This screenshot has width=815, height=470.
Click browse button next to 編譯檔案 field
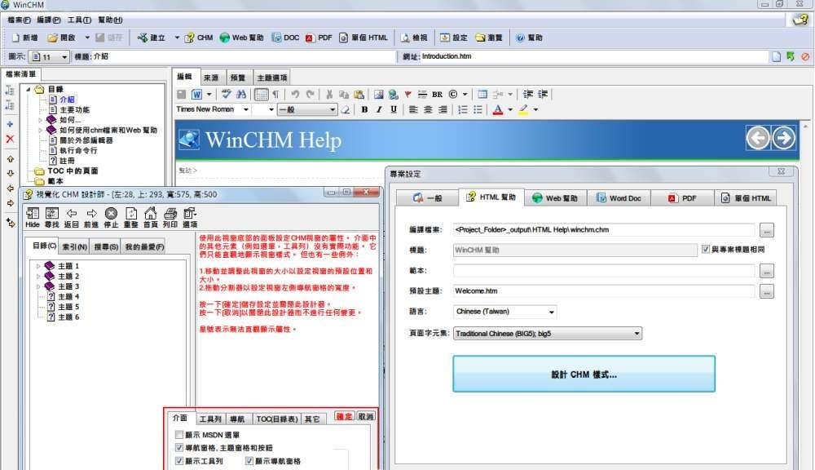(767, 230)
